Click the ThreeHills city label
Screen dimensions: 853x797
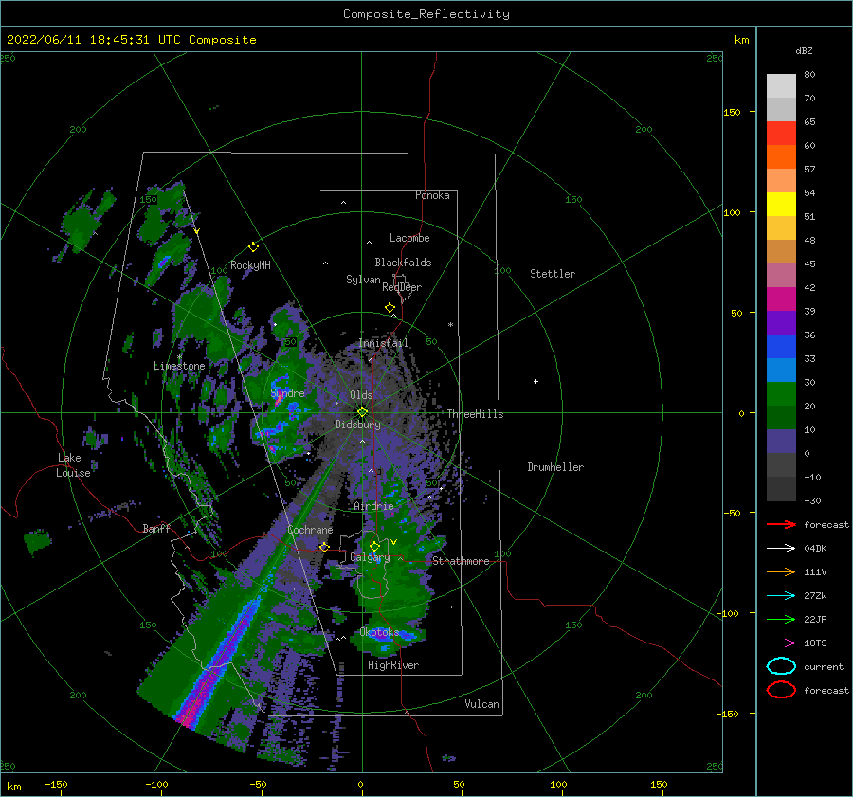[x=476, y=414]
